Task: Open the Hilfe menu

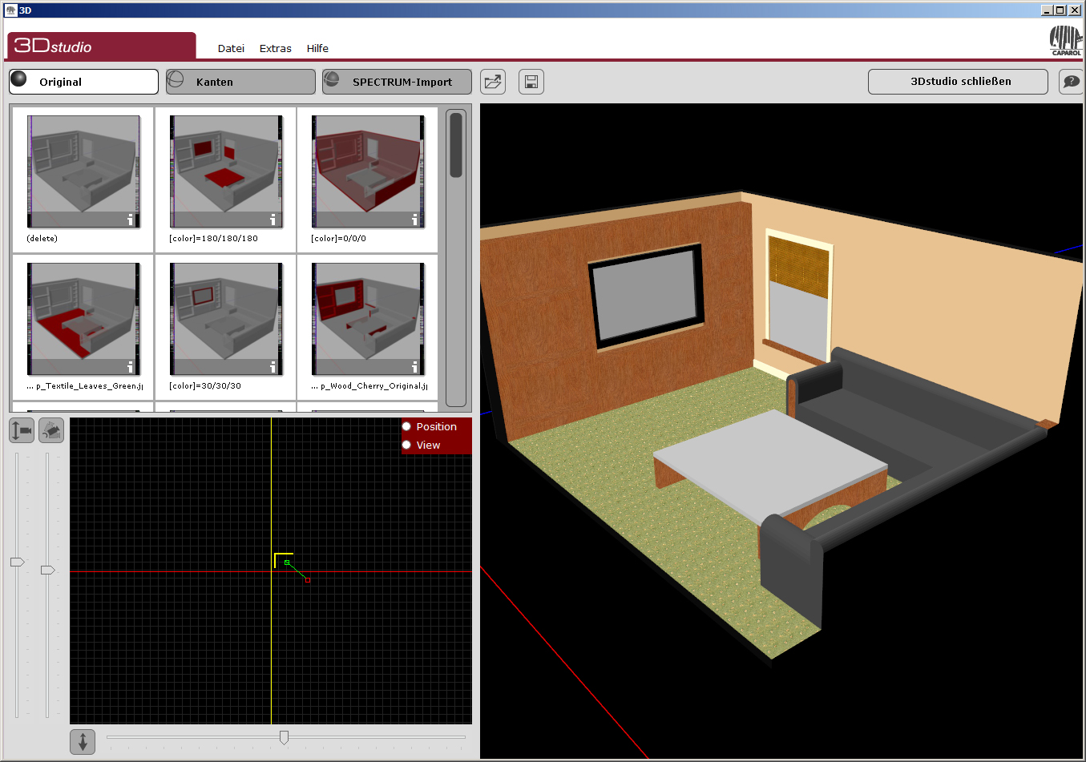Action: pyautogui.click(x=317, y=48)
